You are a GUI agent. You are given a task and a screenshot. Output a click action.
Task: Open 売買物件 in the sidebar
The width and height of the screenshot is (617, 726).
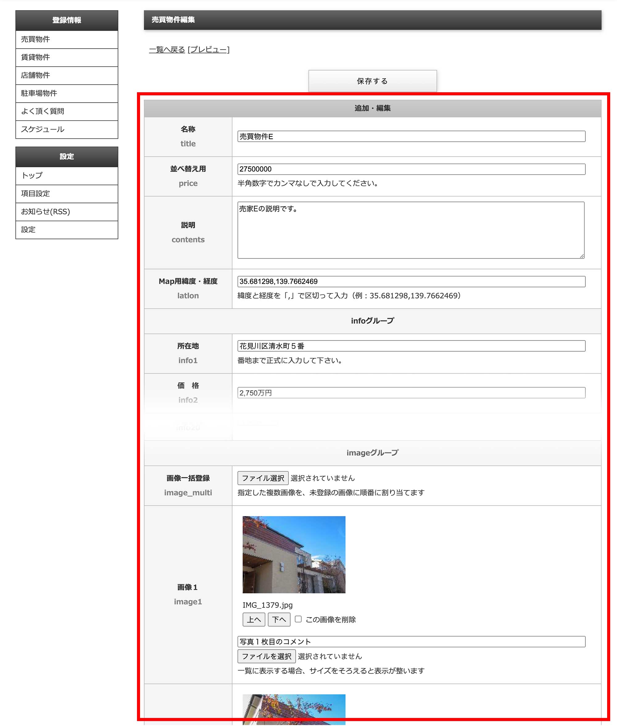pyautogui.click(x=66, y=39)
